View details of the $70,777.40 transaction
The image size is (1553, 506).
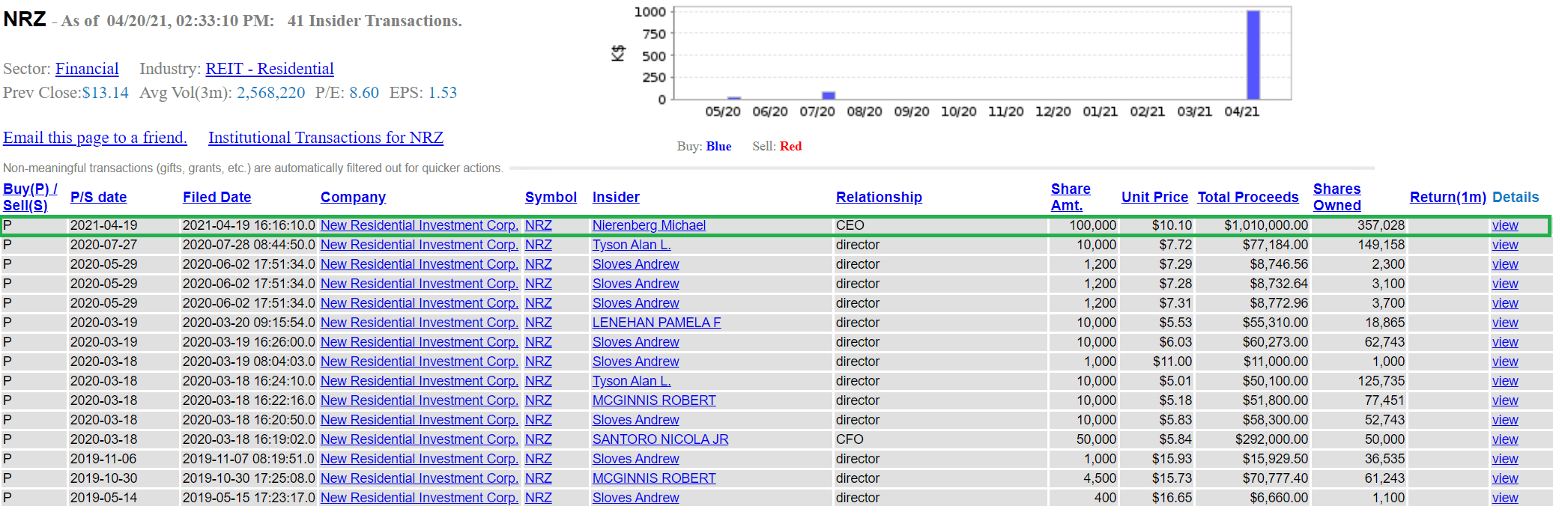1505,478
